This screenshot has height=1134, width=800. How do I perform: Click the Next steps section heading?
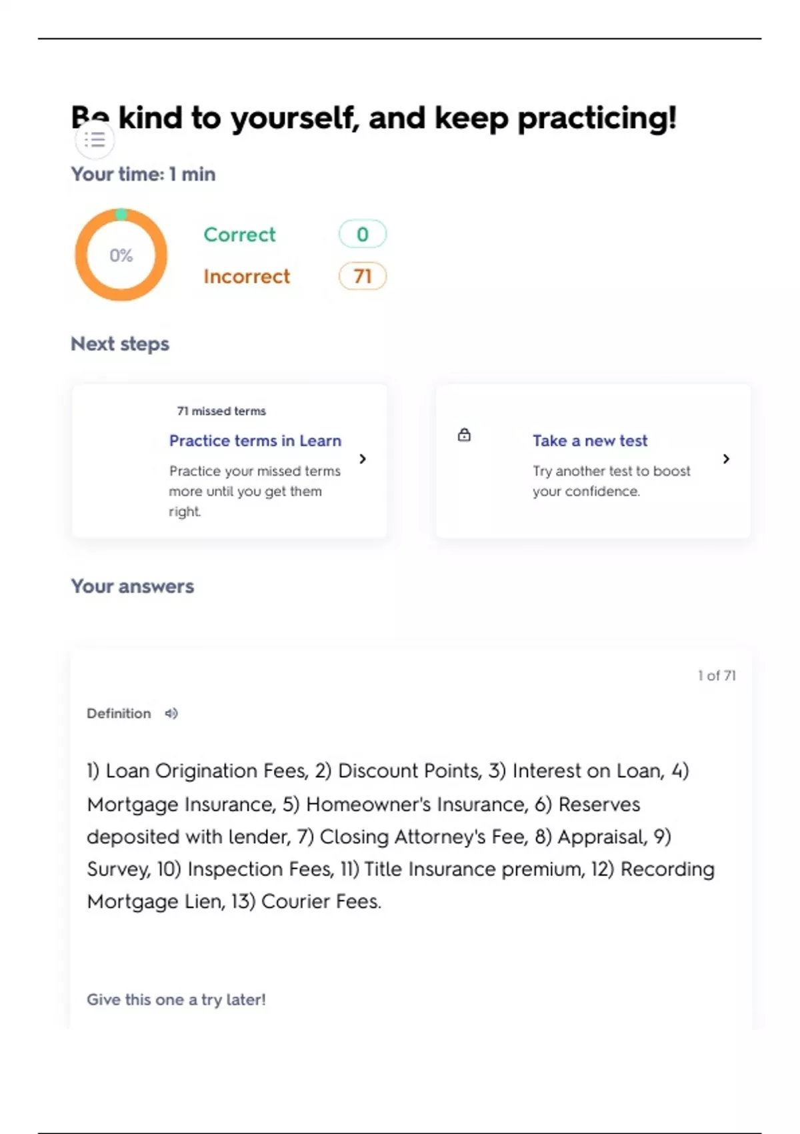point(120,344)
